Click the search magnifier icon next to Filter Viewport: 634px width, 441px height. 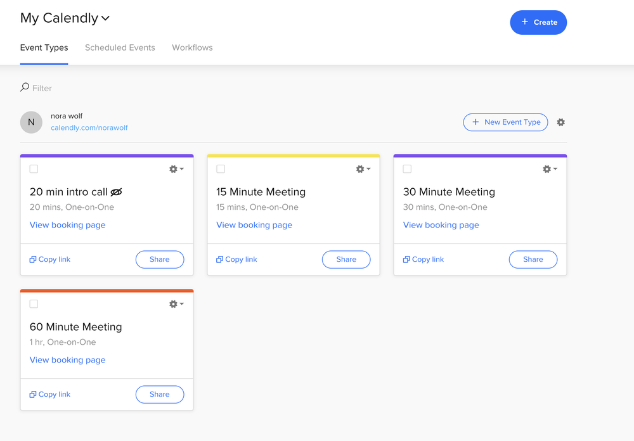pos(25,87)
